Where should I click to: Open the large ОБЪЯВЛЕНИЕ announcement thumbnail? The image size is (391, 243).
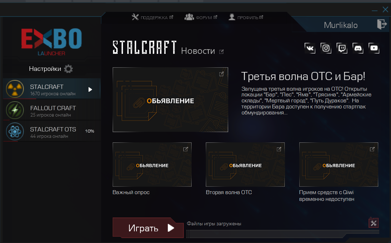[x=170, y=100]
